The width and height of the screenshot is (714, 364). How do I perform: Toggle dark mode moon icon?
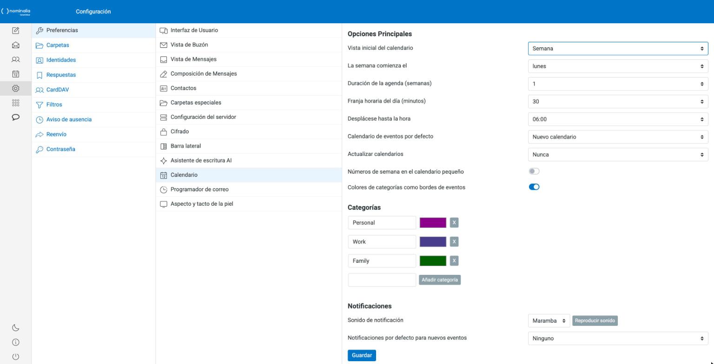[x=15, y=328]
